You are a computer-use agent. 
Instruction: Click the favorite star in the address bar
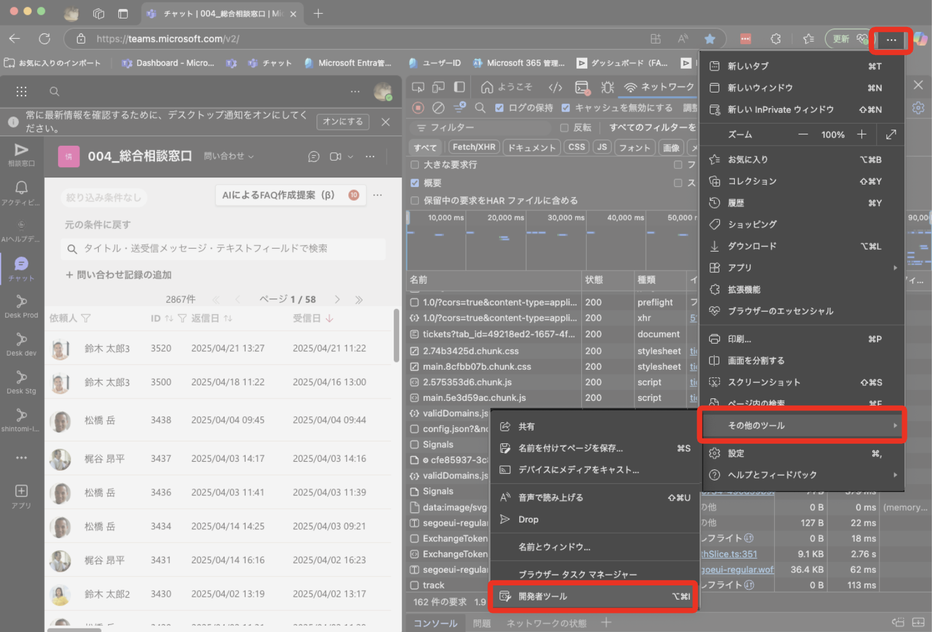(x=710, y=39)
